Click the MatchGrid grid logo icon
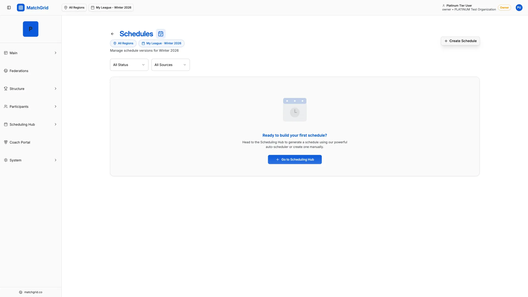 [x=21, y=7]
